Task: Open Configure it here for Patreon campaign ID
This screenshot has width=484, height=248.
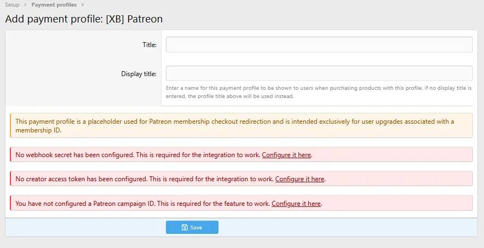Action: [296, 204]
